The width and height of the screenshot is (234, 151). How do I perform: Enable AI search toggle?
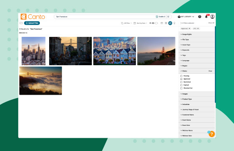coord(160,17)
